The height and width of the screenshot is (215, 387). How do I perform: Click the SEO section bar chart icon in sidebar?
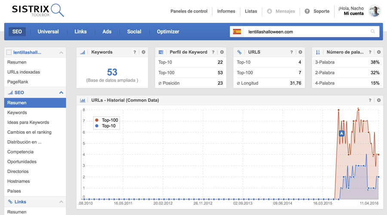coord(10,92)
